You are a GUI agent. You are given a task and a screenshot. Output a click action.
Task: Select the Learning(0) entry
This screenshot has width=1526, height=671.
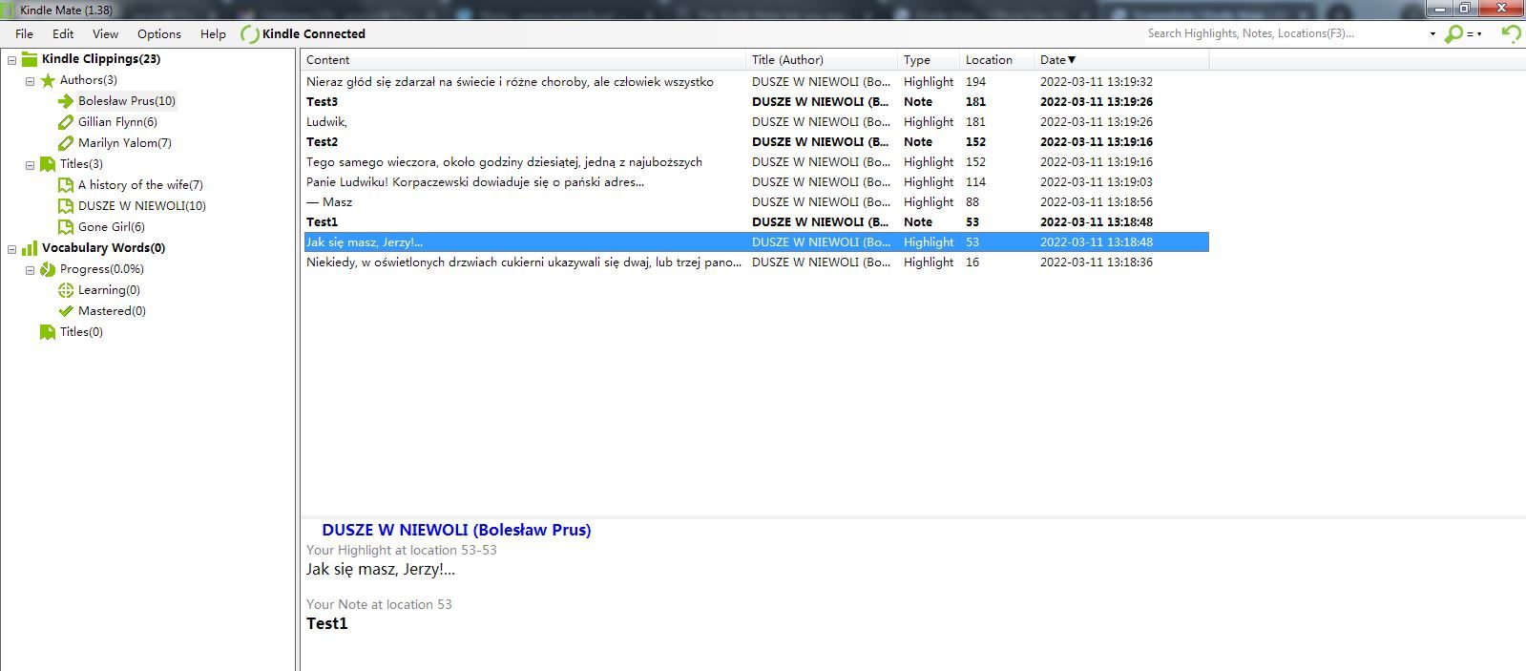click(109, 290)
